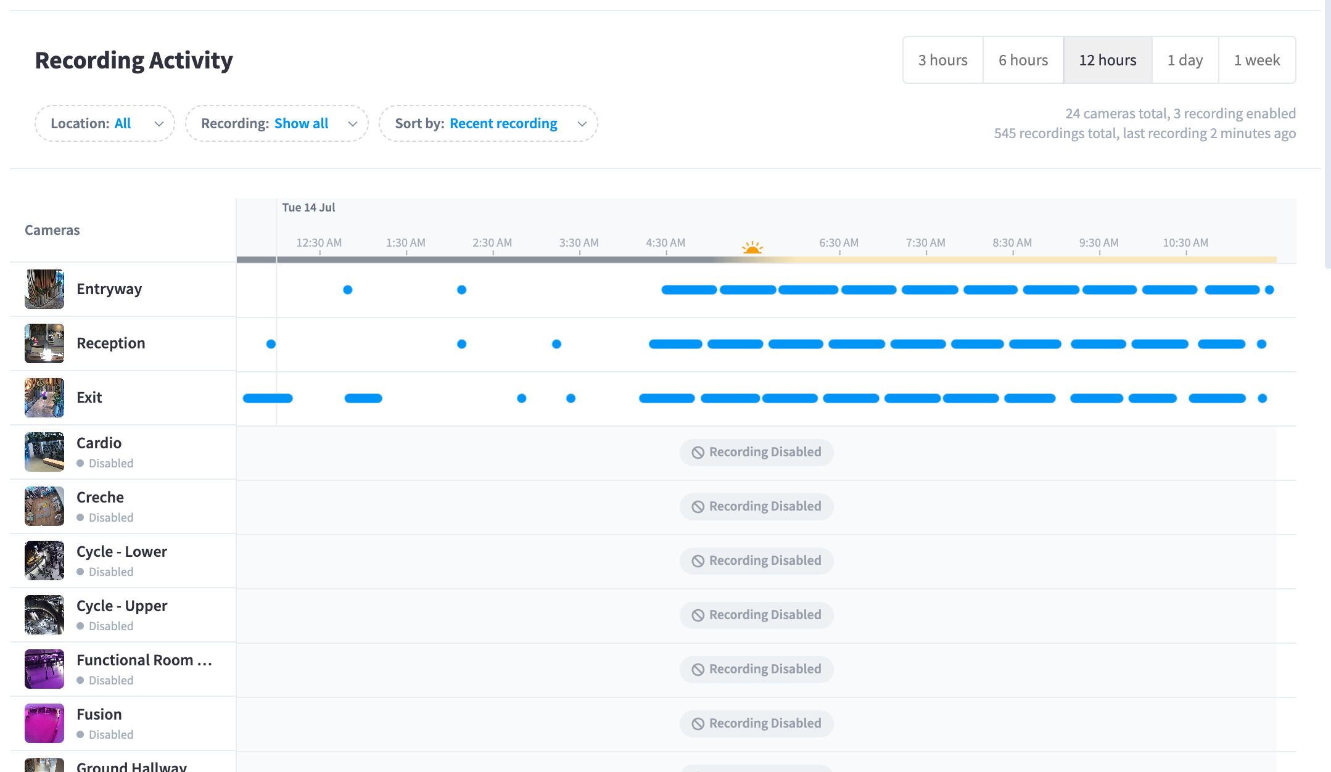The image size is (1331, 772).
Task: Click the first Entryway recording dot
Action: pos(348,290)
